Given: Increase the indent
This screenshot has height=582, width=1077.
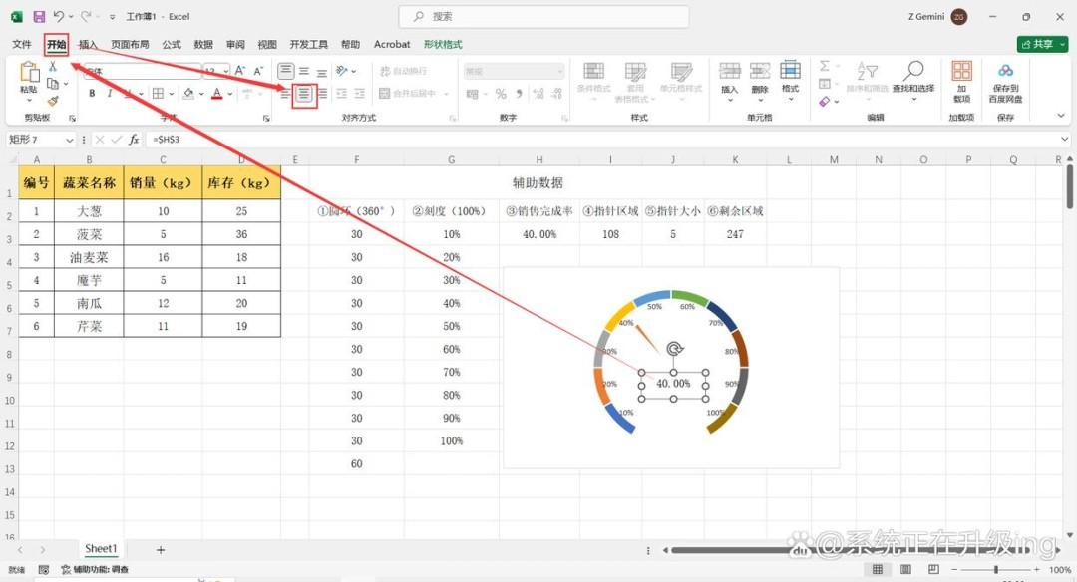Looking at the screenshot, I should click(x=359, y=94).
